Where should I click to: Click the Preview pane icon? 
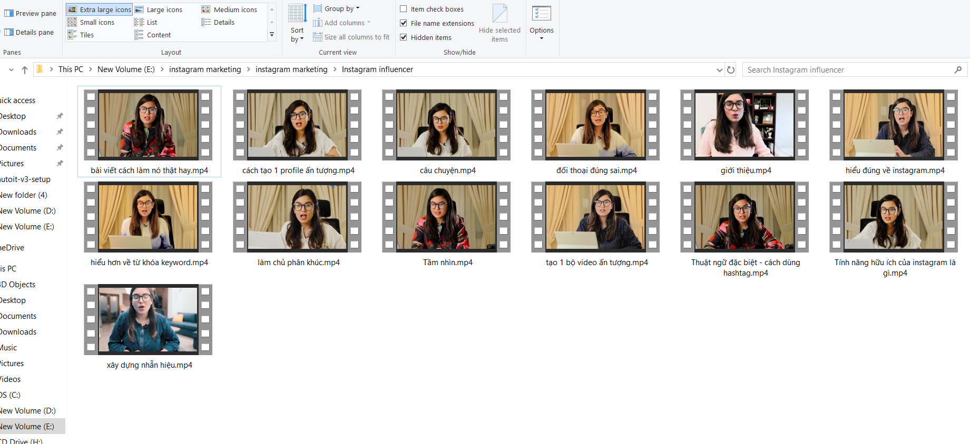point(9,14)
